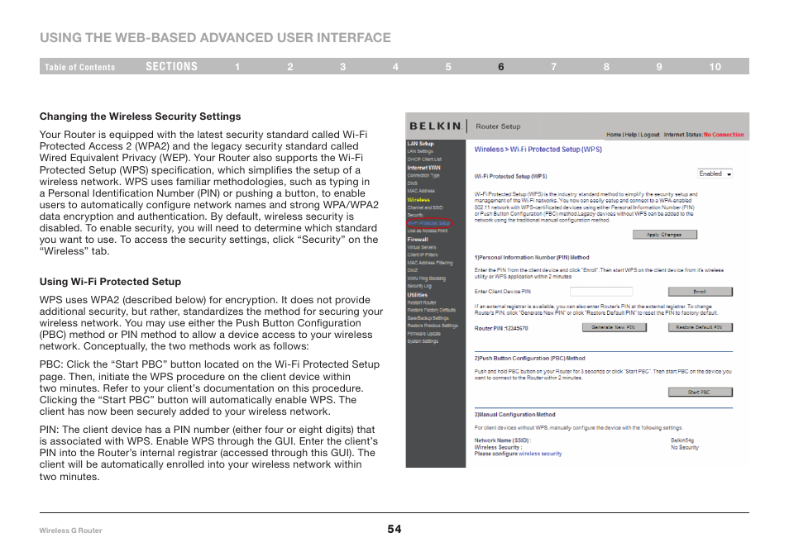
Task: Click the Wireless > Wi-Fi Protected Setup breadcrumb
Action: [x=538, y=150]
